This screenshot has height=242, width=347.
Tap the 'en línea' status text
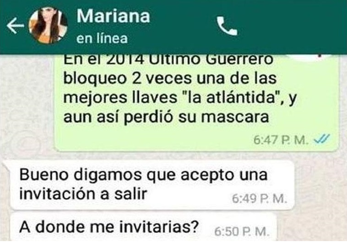102,38
